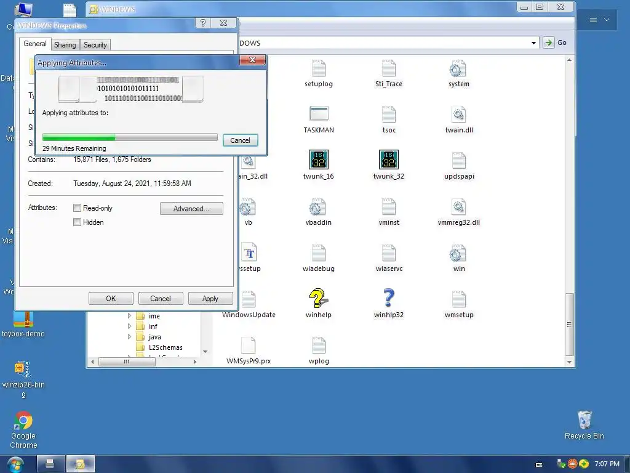Viewport: 630px width, 473px height.
Task: Close the Applying Attributes dialog
Action: [252, 60]
